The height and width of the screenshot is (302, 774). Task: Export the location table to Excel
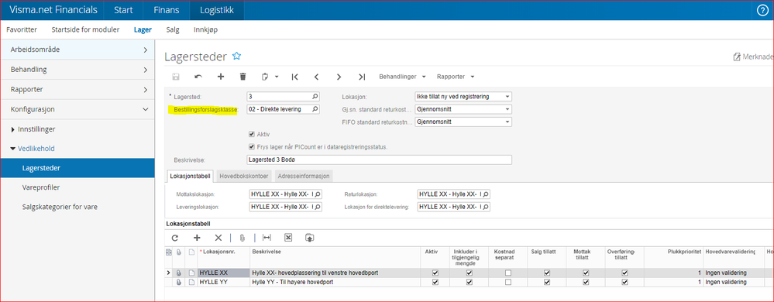pyautogui.click(x=289, y=238)
